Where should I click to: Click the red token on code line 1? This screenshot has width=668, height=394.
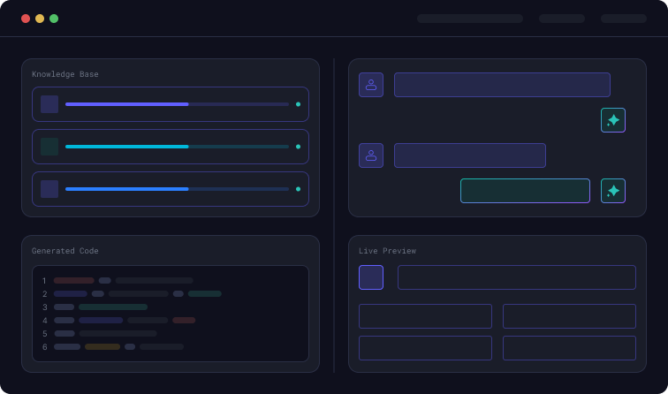click(x=73, y=281)
